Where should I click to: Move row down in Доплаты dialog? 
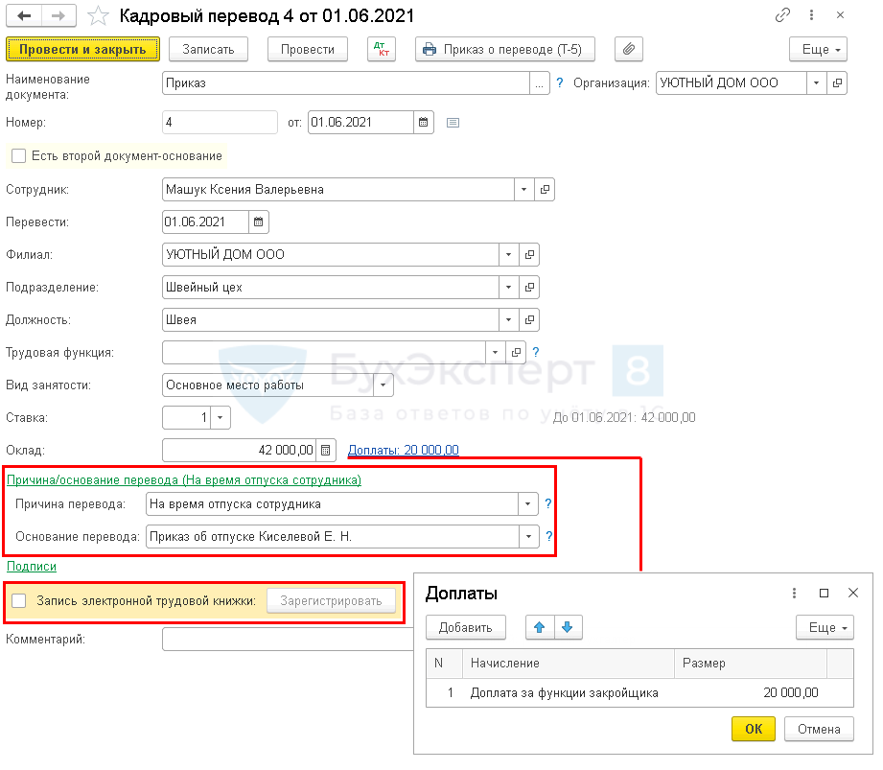click(x=567, y=627)
